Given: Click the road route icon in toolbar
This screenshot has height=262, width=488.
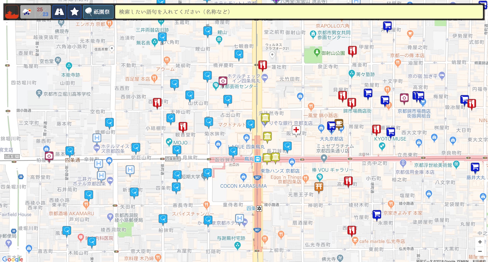Looking at the screenshot, I should click(59, 12).
